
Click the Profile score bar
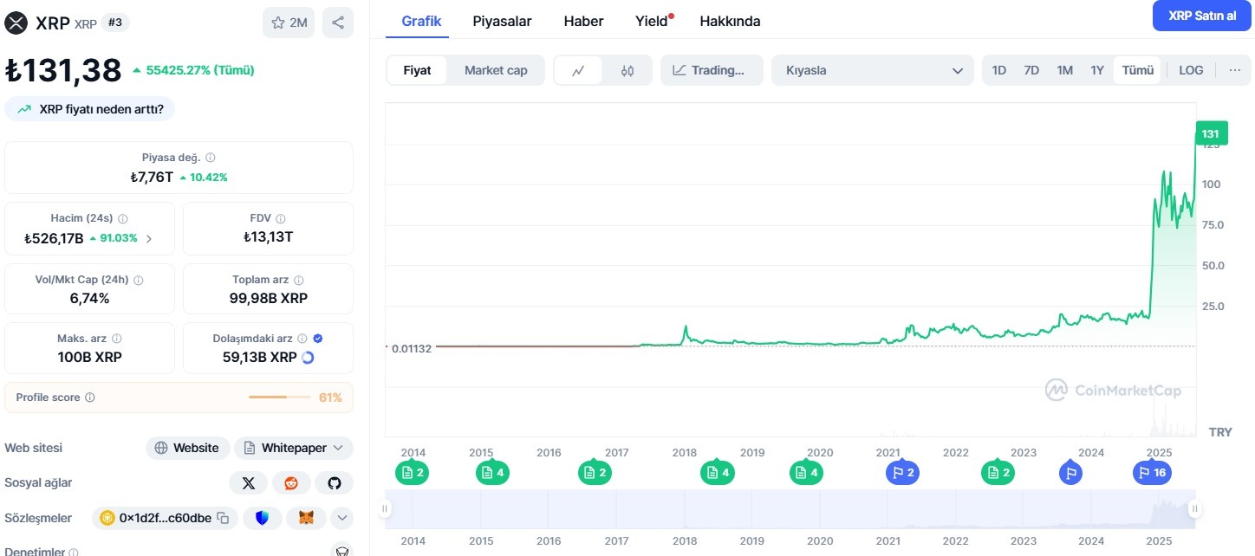coord(279,398)
